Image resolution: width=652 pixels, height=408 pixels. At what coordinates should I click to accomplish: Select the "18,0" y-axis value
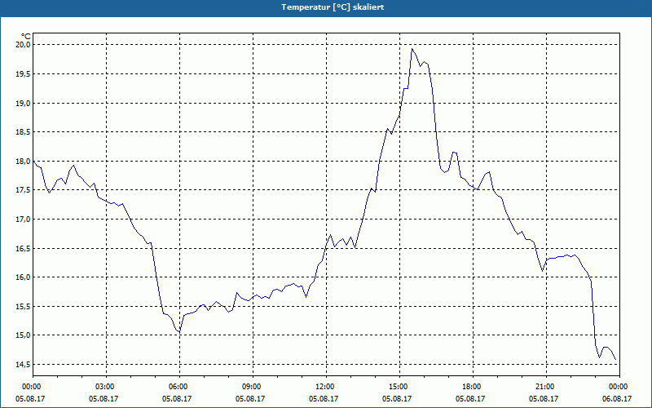(x=24, y=161)
